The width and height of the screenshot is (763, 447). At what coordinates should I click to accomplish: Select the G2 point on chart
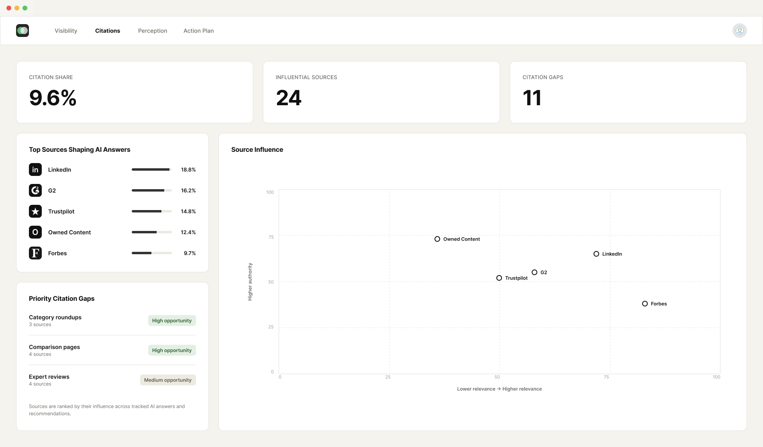point(535,272)
